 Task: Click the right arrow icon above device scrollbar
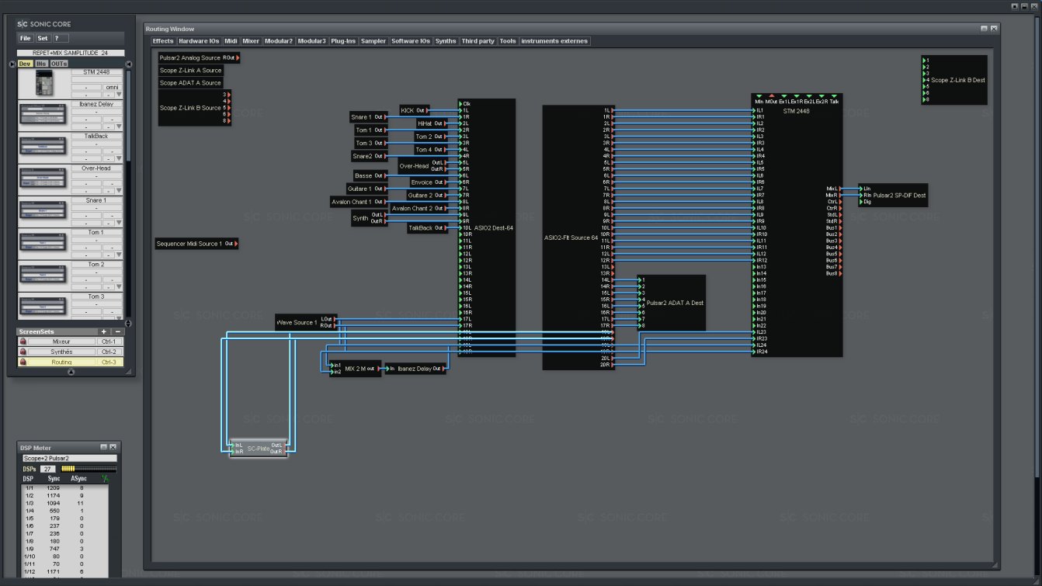(129, 64)
